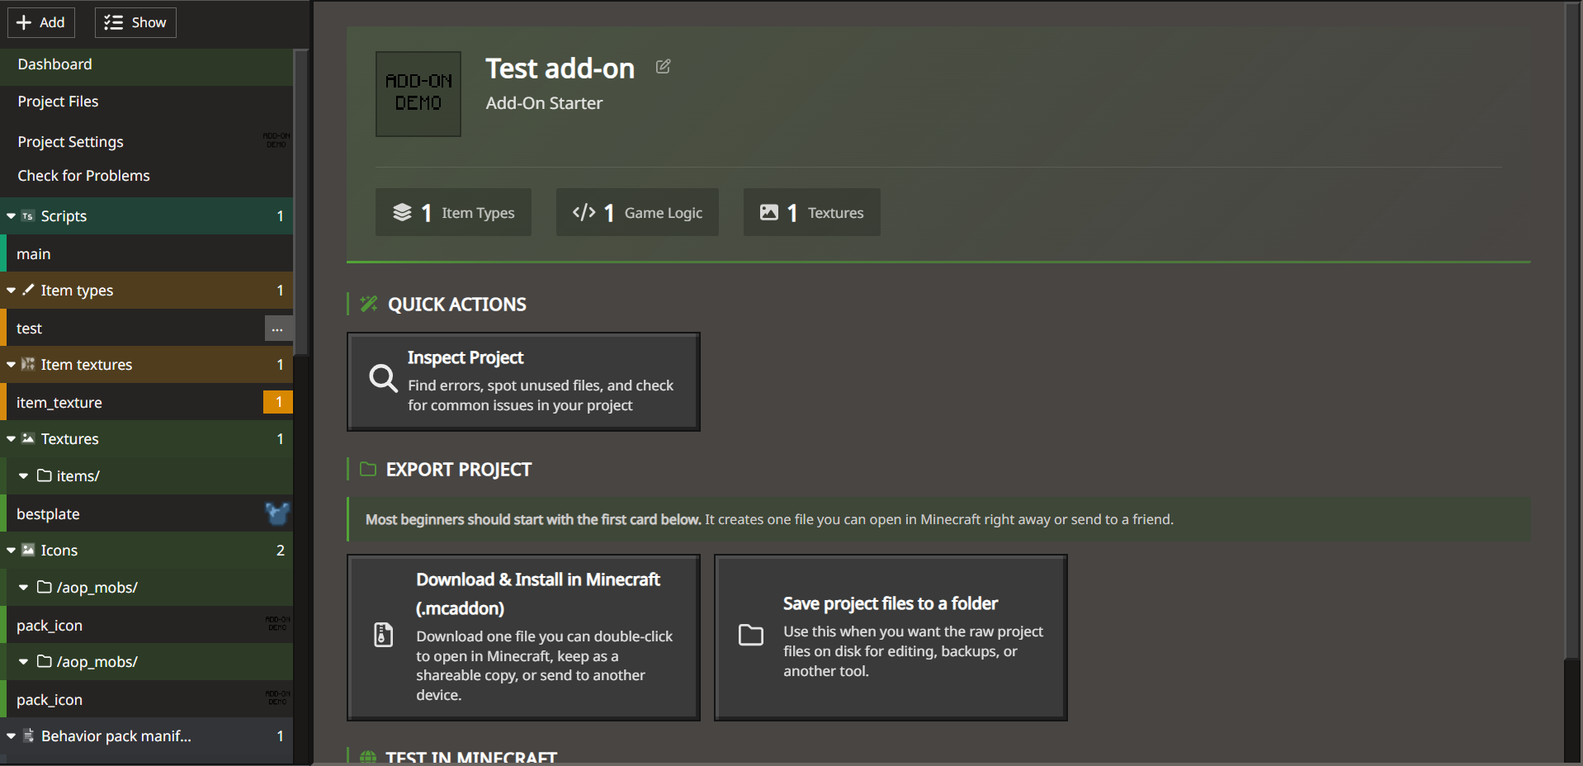Viewport: 1583px width, 766px height.
Task: Click the image icon beside Textures section
Action: coord(28,438)
